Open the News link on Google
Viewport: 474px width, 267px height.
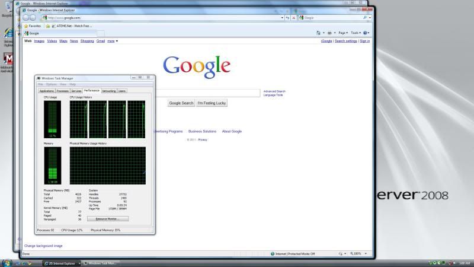(x=73, y=41)
